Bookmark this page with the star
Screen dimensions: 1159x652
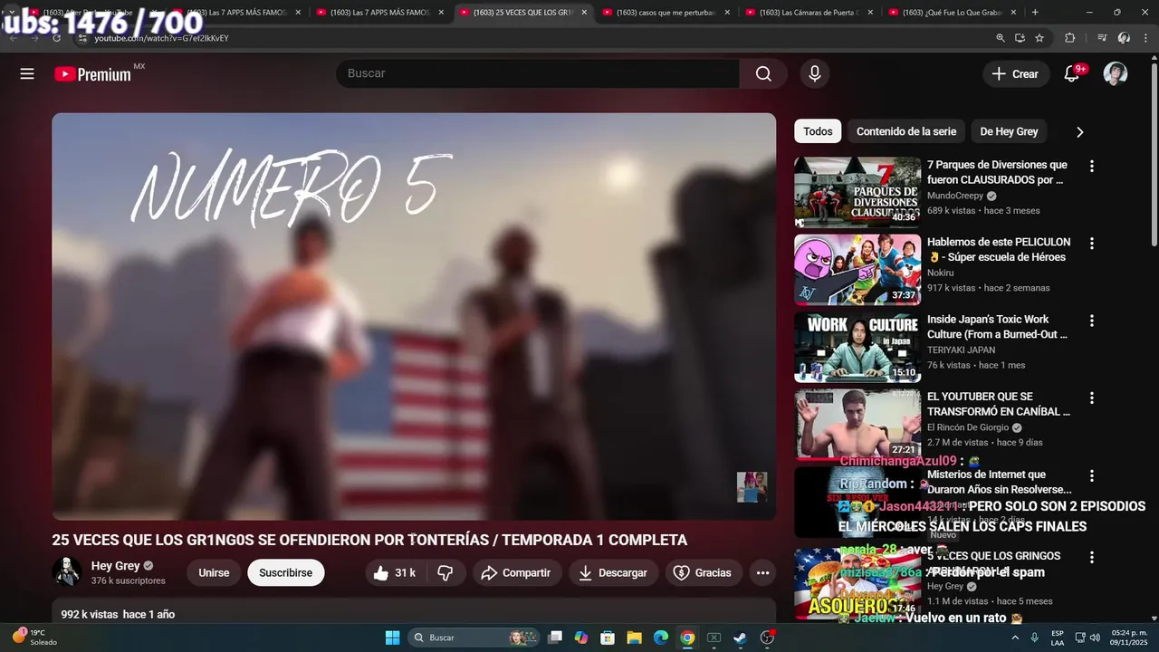pyautogui.click(x=1039, y=38)
